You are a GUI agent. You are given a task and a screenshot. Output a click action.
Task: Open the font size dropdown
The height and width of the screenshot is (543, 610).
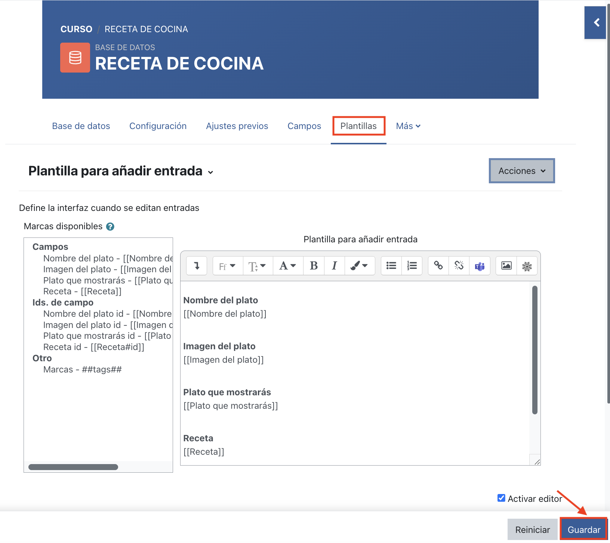[258, 266]
